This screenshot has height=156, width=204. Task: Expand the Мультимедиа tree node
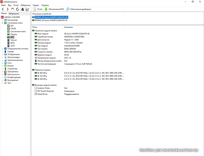point(2,58)
